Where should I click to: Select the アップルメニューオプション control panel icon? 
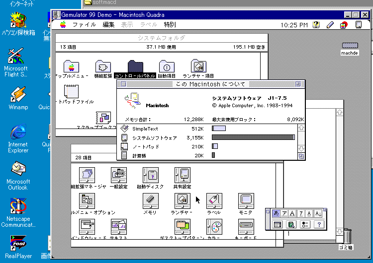[87, 201]
